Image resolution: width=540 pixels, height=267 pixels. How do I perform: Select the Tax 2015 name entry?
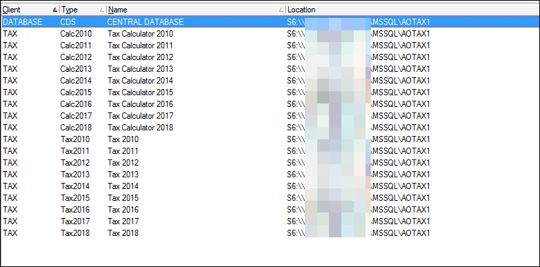point(123,198)
